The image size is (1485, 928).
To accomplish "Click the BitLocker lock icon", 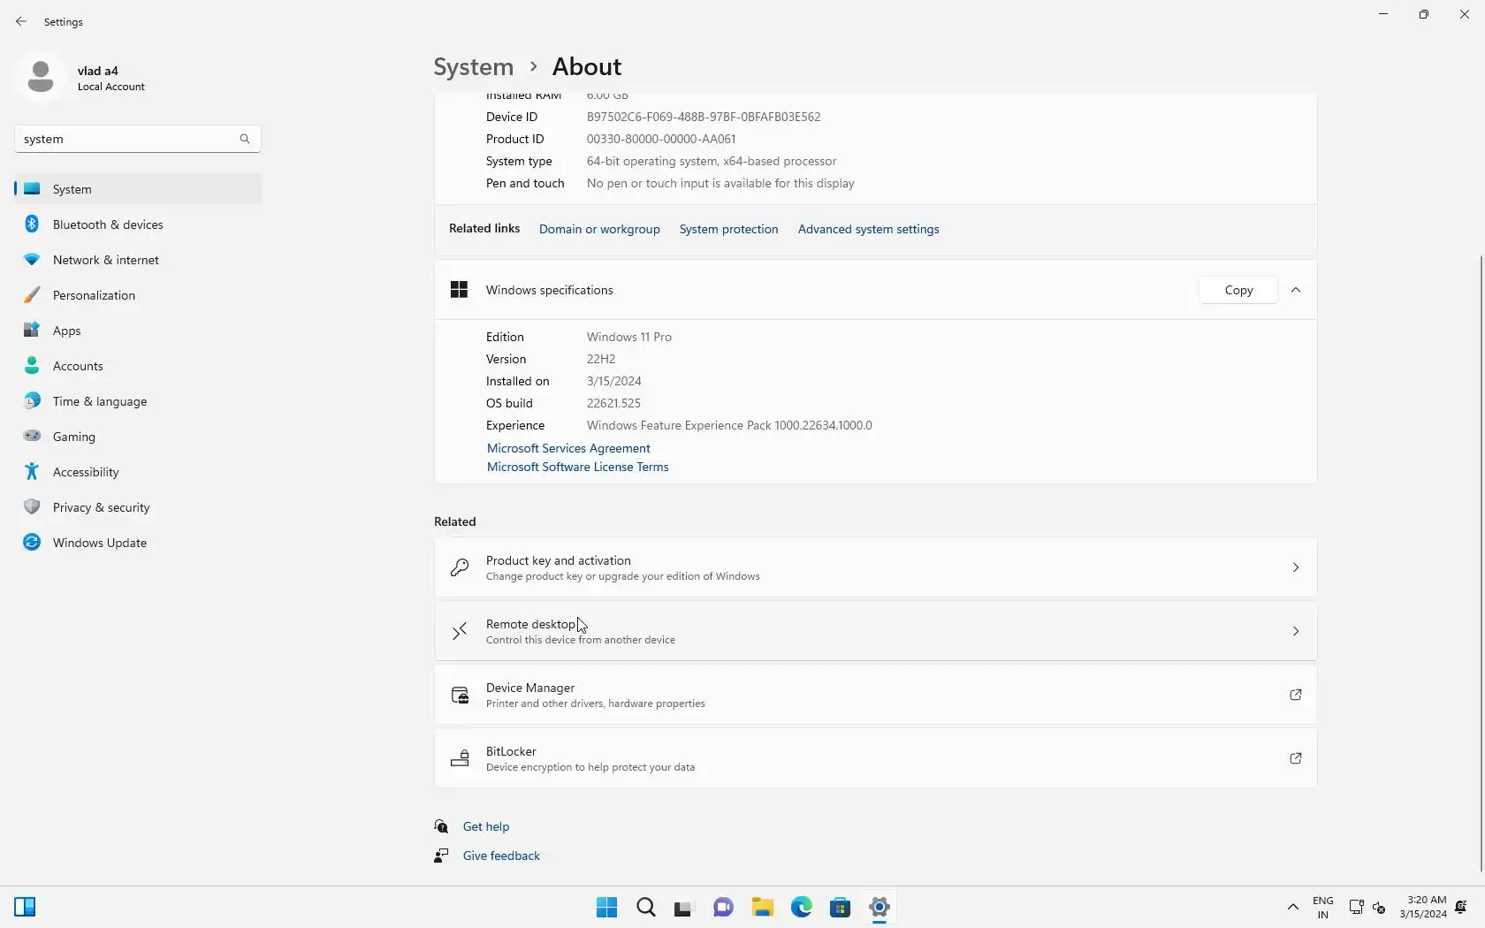I will (x=460, y=758).
